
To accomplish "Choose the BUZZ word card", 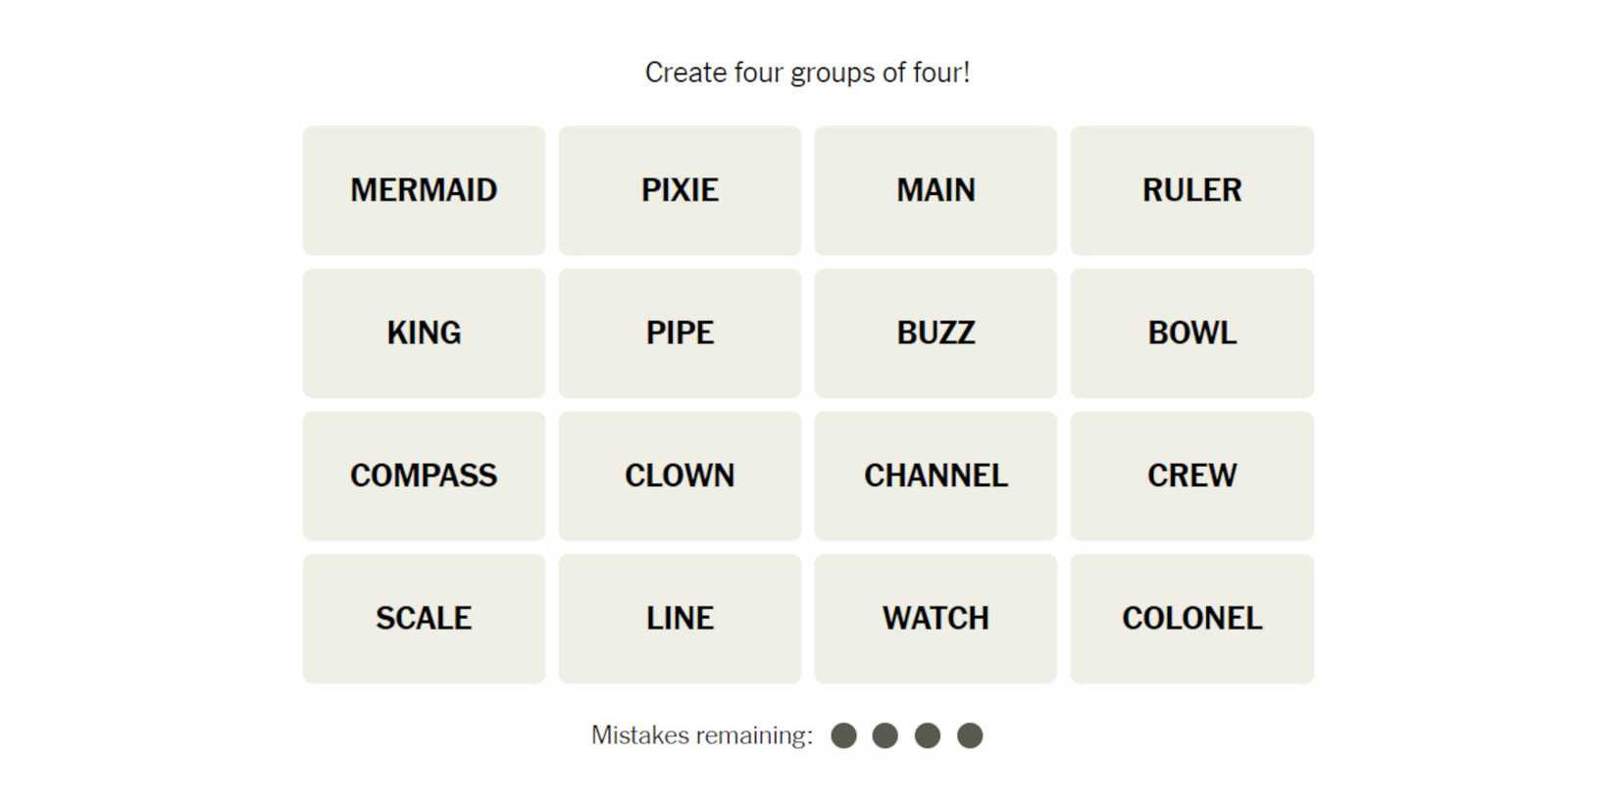I will (x=935, y=333).
